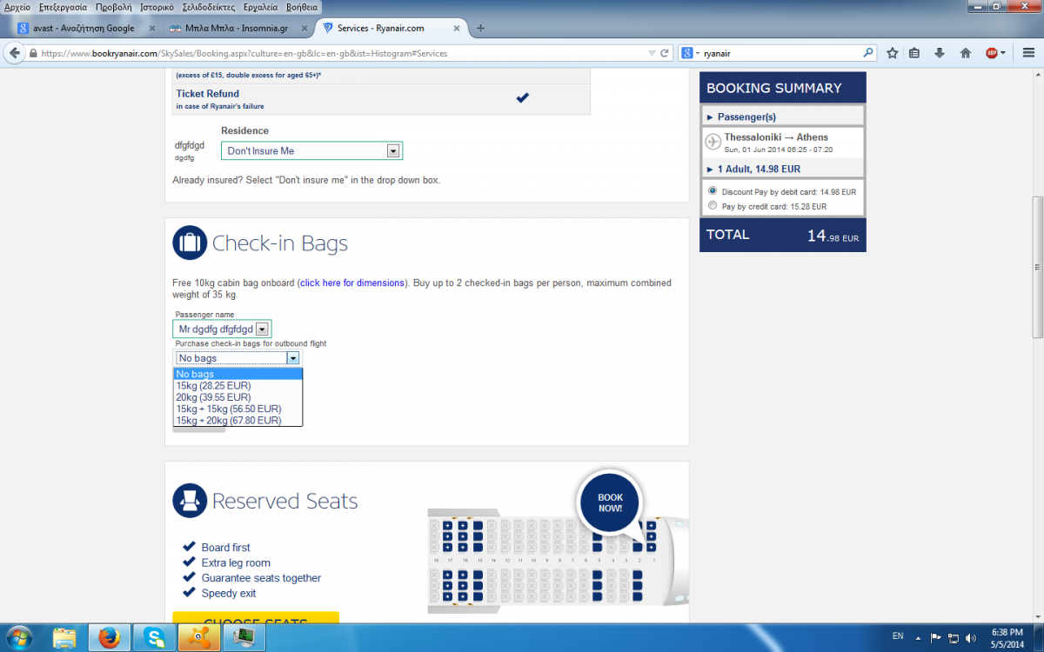Click the Reserved Seats chair icon
Screen dimensions: 1044x652
pos(190,501)
